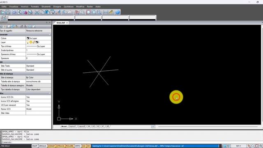The width and height of the screenshot is (263, 148).
Task: Click the Copy icon in toolbar
Action: point(42,12)
